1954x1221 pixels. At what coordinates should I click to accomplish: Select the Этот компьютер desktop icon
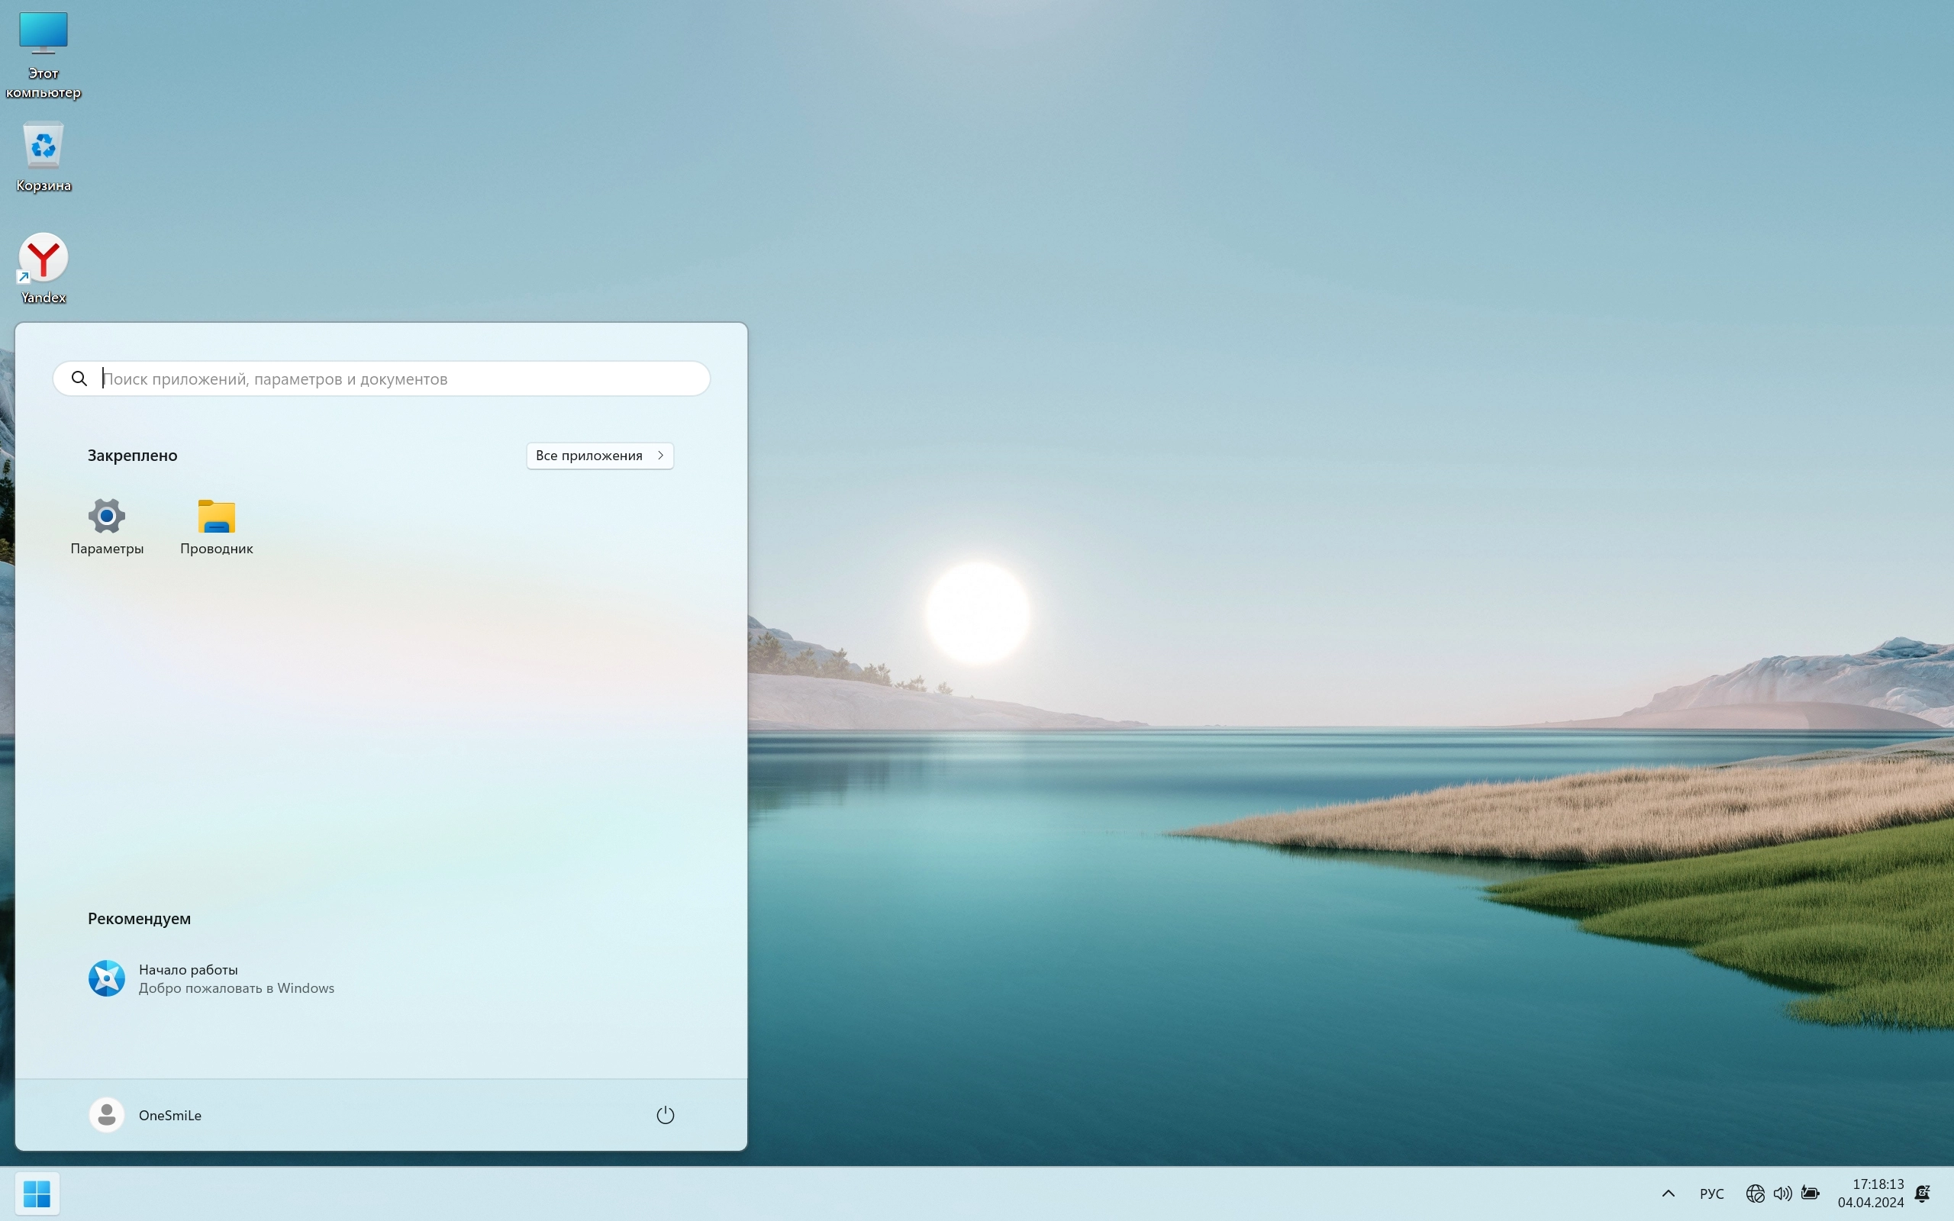coord(44,34)
